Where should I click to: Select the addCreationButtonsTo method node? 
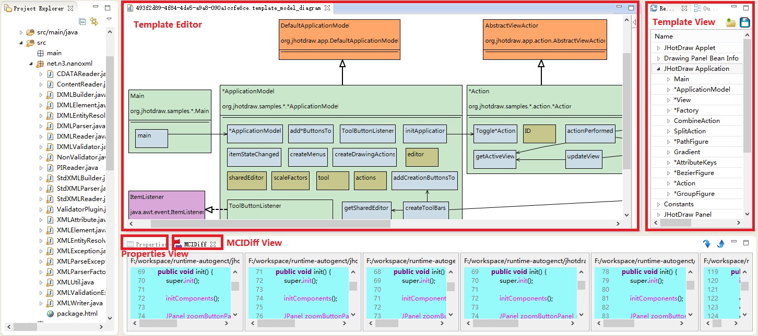pos(424,181)
